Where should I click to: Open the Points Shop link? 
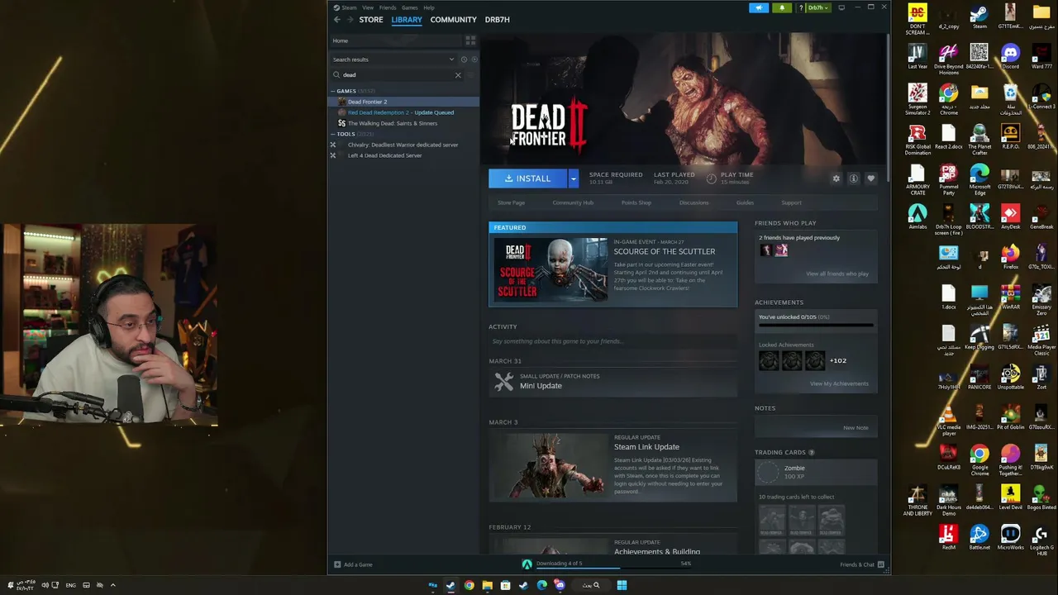(636, 202)
